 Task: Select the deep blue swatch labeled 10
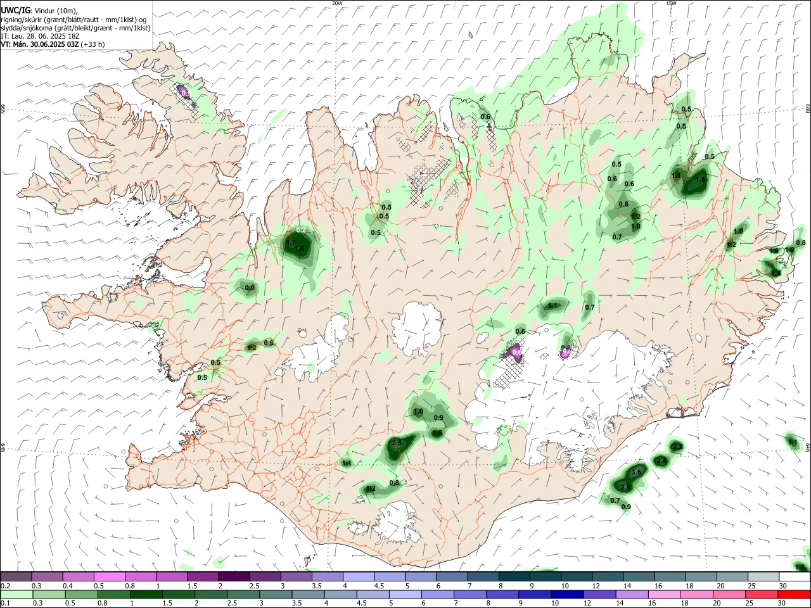pyautogui.click(x=566, y=595)
